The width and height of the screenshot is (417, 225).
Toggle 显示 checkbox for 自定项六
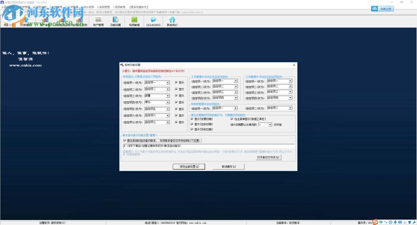pyautogui.click(x=176, y=116)
